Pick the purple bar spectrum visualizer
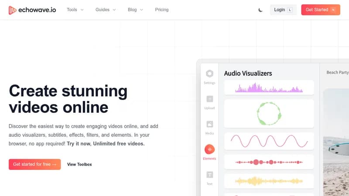This screenshot has width=349, height=196. (269, 88)
